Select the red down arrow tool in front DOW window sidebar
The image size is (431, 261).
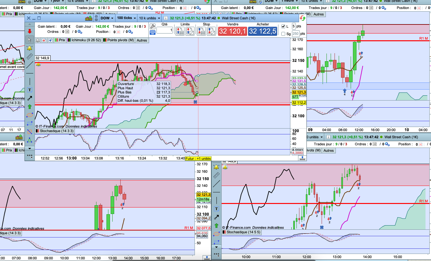[x=29, y=31]
